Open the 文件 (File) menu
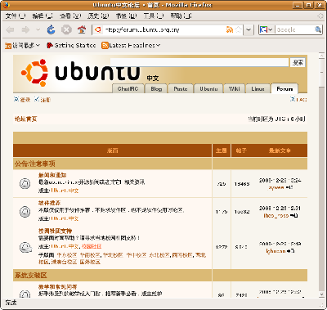 16,16
